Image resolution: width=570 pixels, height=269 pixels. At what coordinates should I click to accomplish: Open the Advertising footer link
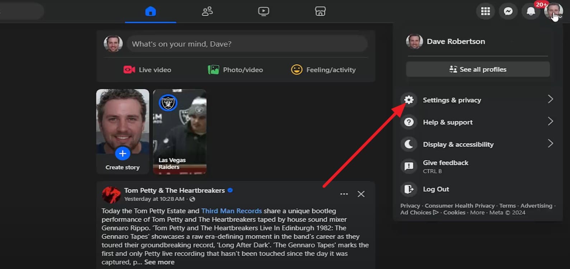coord(536,206)
